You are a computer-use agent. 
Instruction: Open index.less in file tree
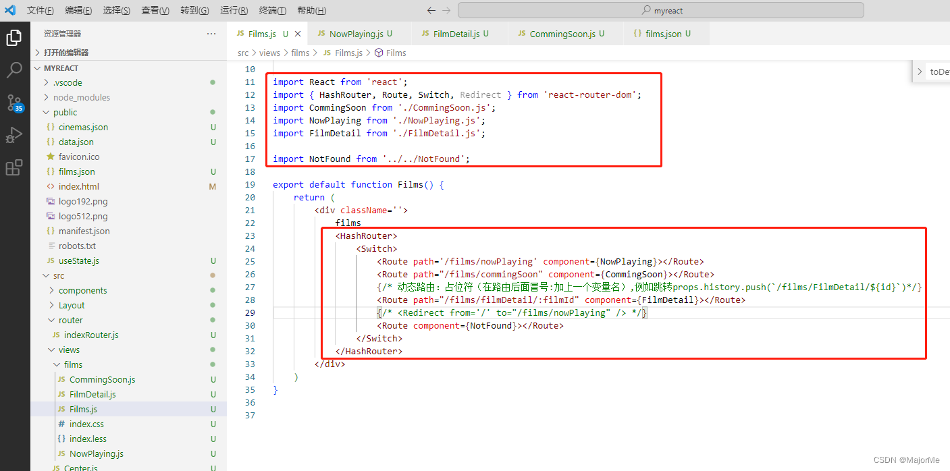click(128, 439)
